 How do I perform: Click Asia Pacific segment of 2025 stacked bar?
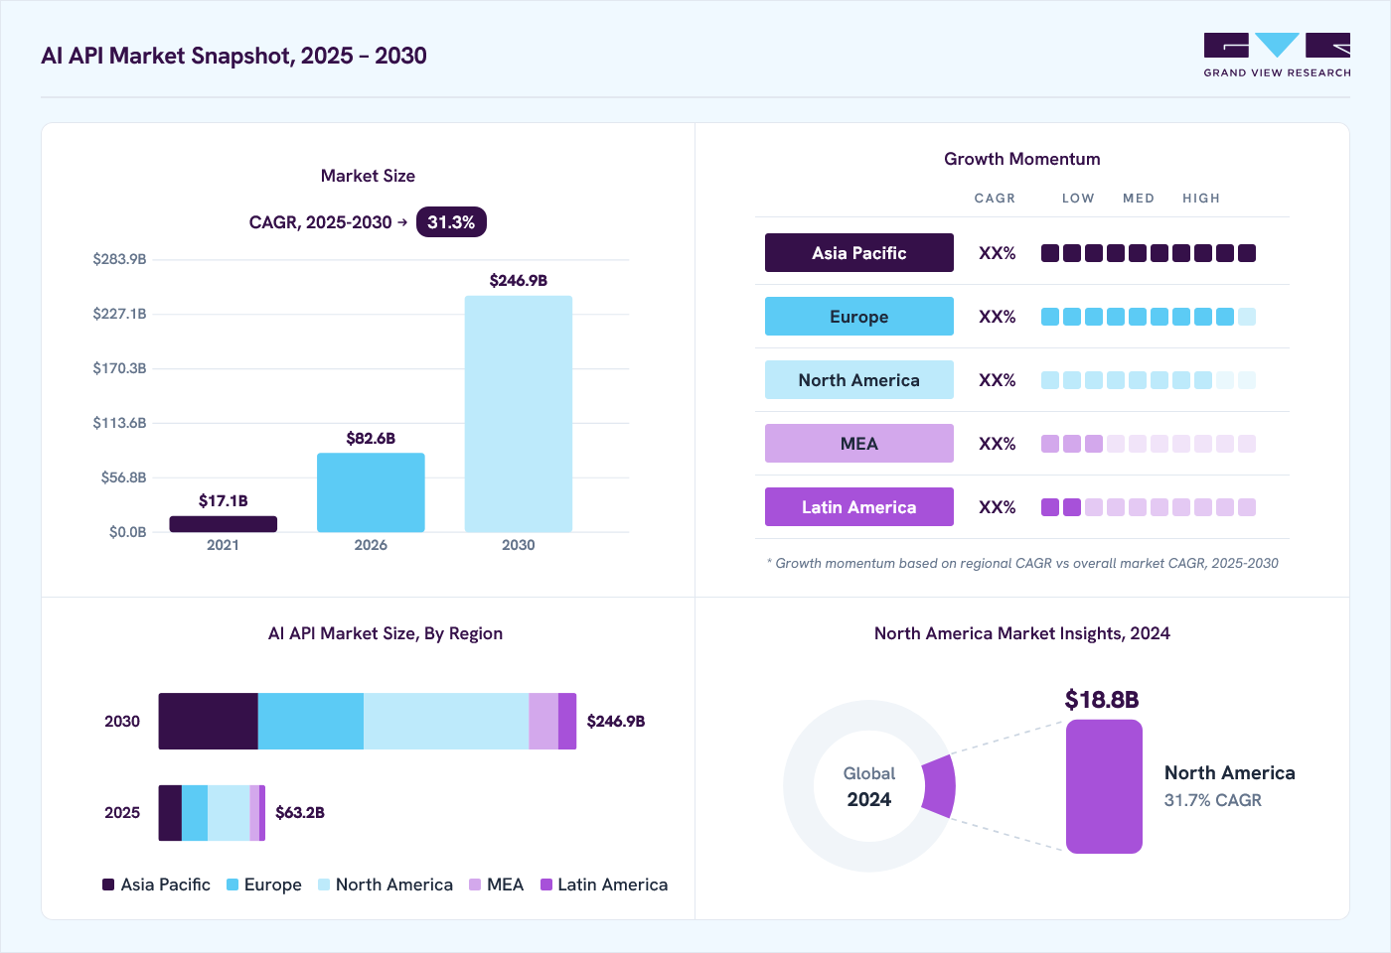[x=170, y=813]
